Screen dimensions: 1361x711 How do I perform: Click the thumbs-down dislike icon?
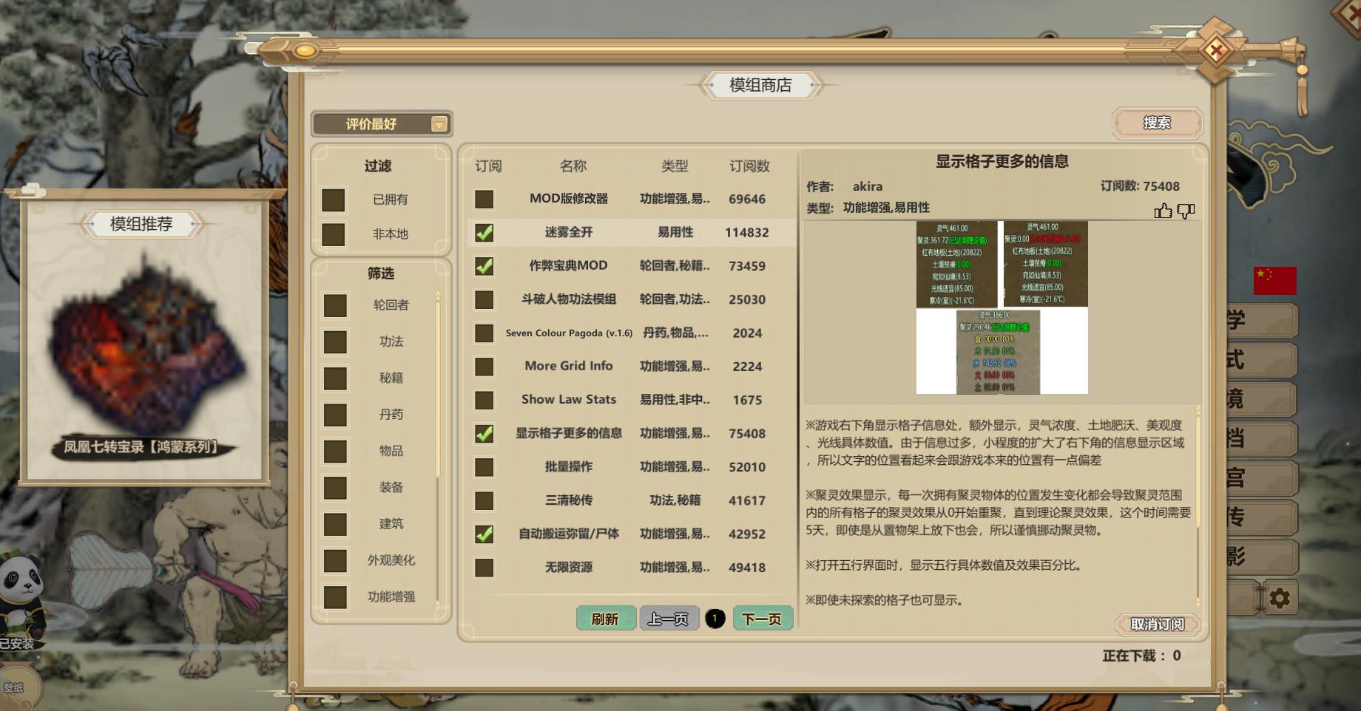coord(1186,211)
